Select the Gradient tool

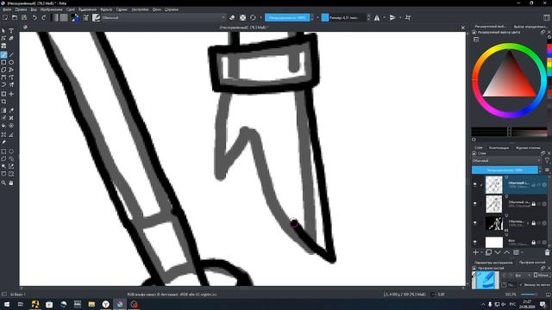coord(3,110)
